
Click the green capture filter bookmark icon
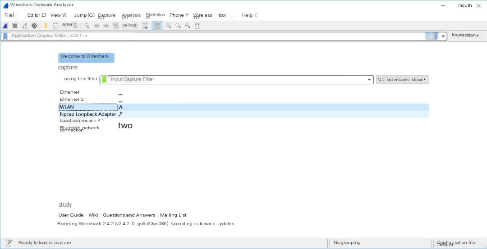click(x=104, y=79)
